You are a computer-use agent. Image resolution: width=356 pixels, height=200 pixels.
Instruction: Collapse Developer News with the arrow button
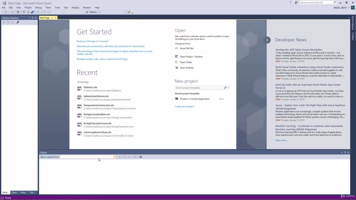267,40
